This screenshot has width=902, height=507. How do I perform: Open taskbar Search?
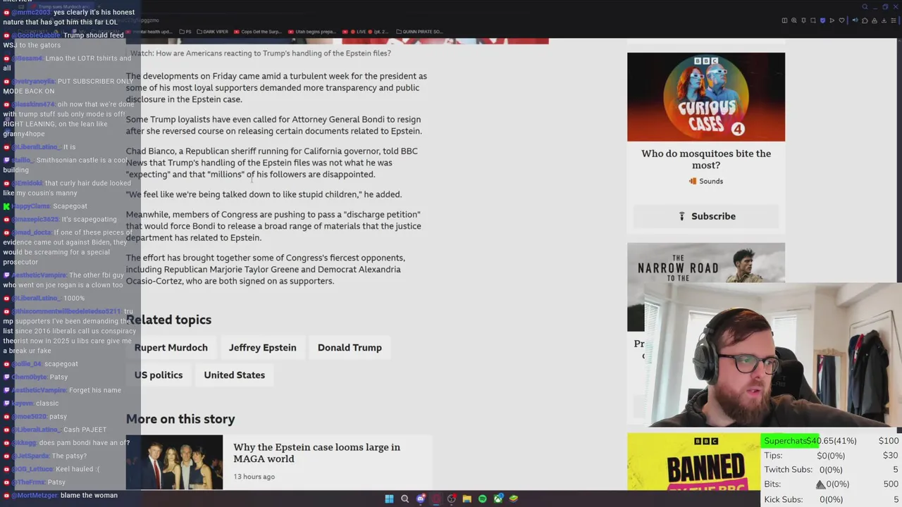(x=404, y=499)
